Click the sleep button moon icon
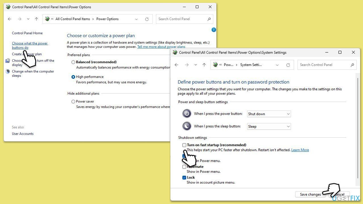This screenshot has width=363, height=204. pyautogui.click(x=187, y=126)
